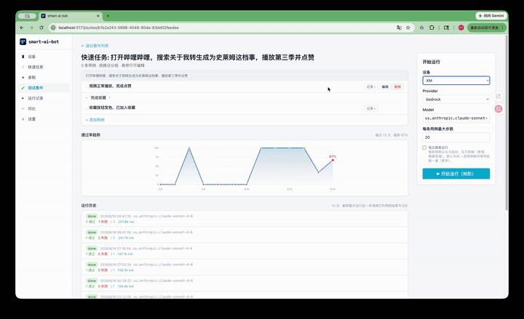Open 记录 dropdown for 收藏按钮变色 case

coord(371,108)
